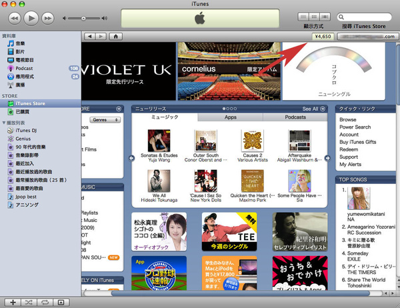Click See All new releases
This screenshot has width=400, height=308.
pos(313,109)
